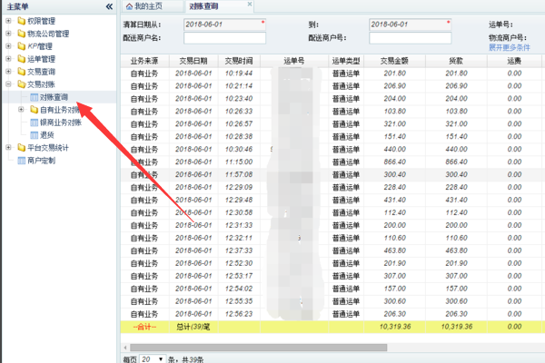Click 展开更多条件 link
The width and height of the screenshot is (545, 363).
[510, 47]
